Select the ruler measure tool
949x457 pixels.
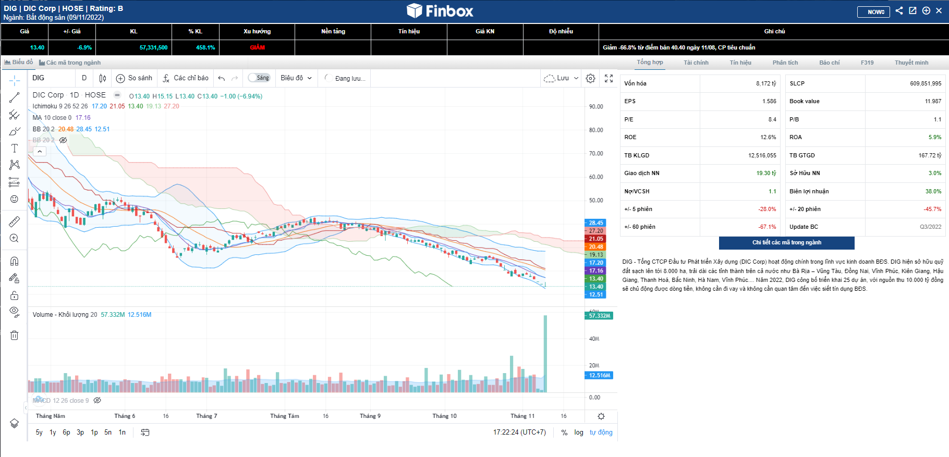click(15, 221)
